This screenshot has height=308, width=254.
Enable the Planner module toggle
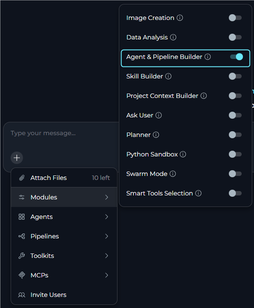[x=235, y=135]
